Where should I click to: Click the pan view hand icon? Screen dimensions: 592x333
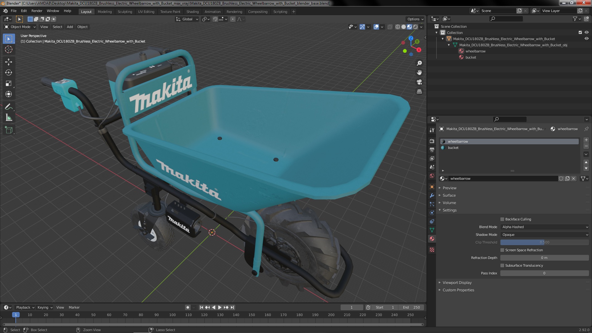point(419,72)
